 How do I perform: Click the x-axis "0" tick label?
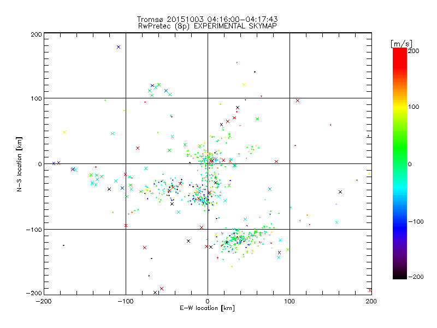[x=208, y=301]
